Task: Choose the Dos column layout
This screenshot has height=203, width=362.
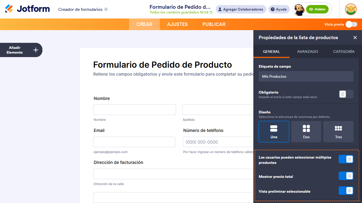Action: pyautogui.click(x=306, y=132)
